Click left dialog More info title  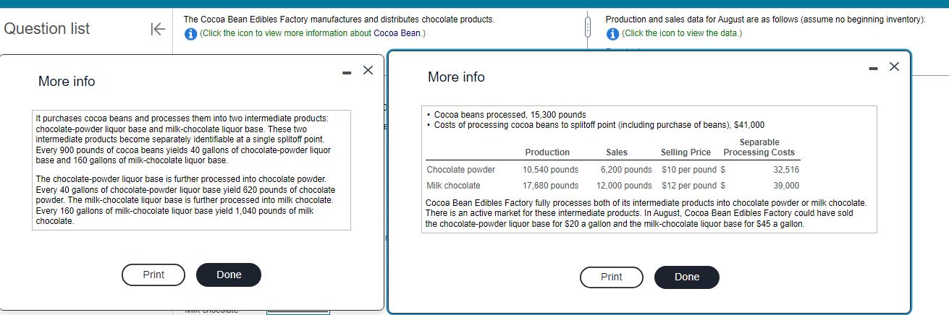point(67,82)
